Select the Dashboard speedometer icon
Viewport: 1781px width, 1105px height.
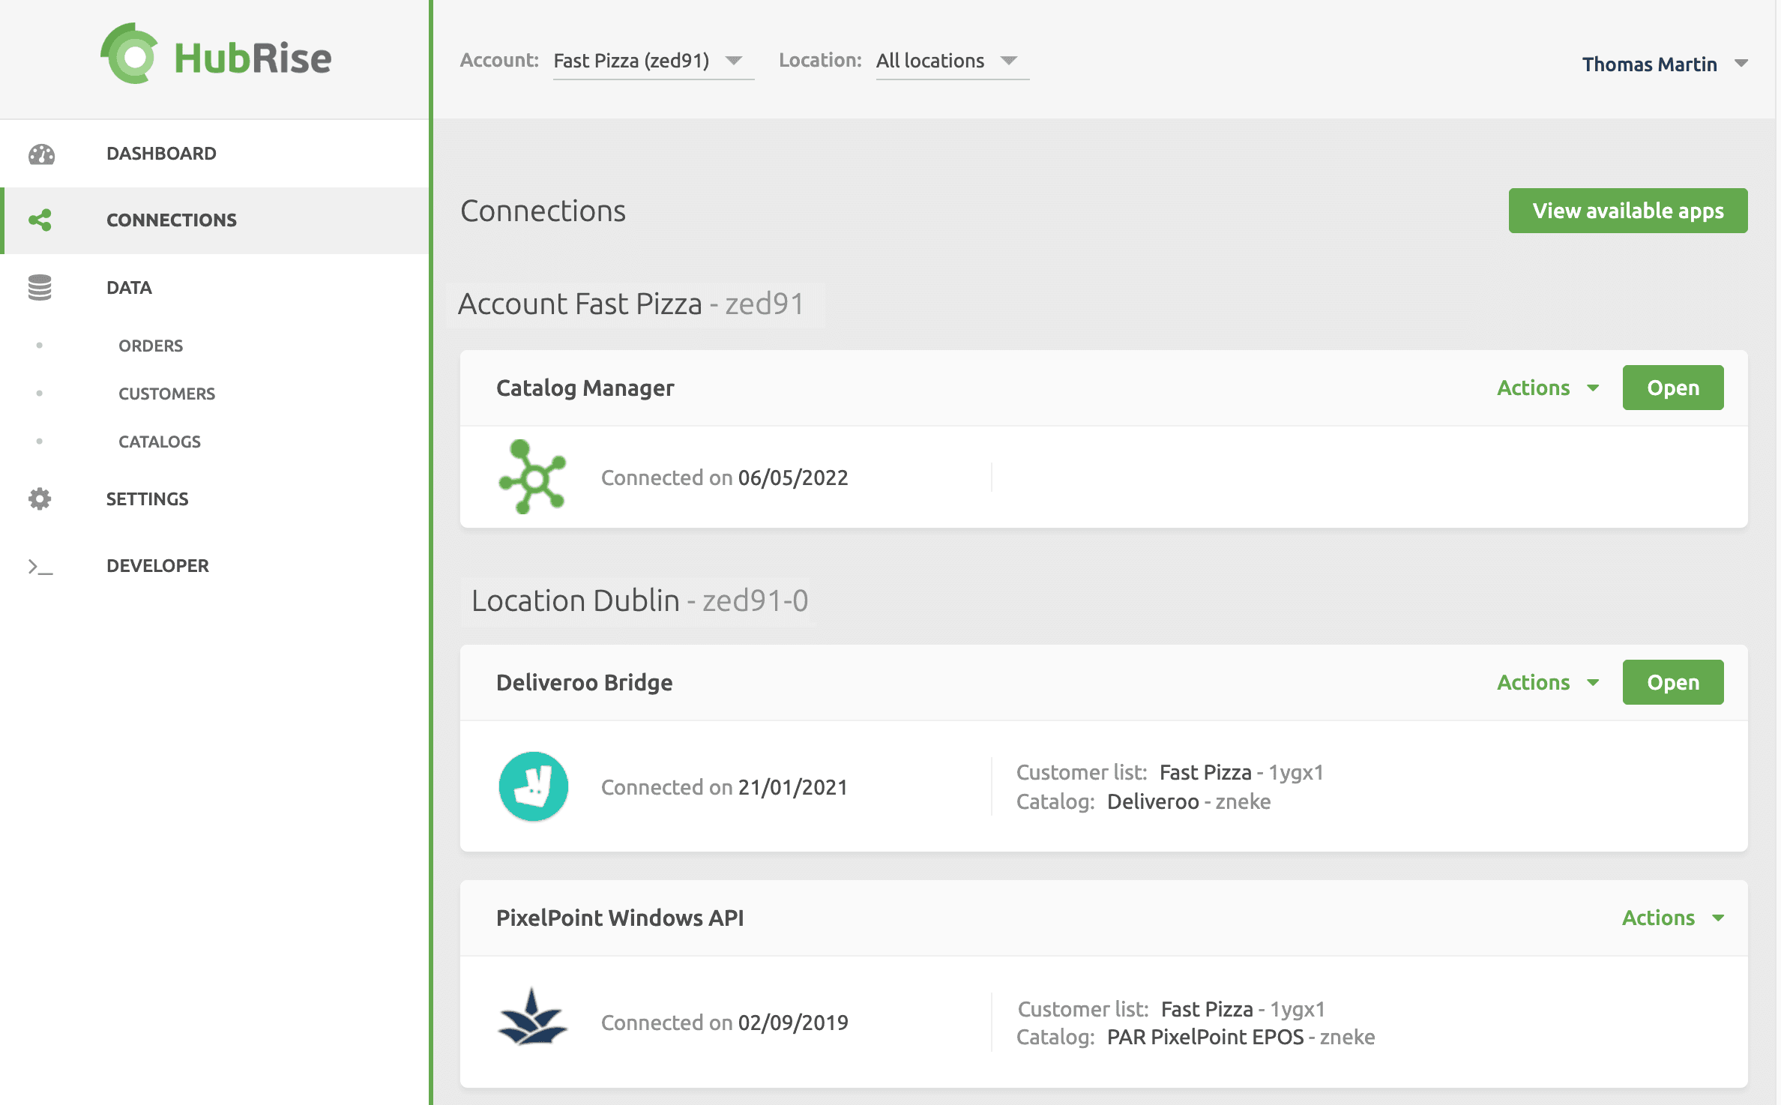tap(41, 153)
